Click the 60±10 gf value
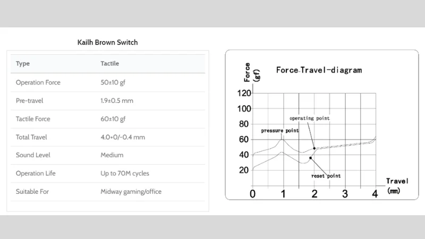 pyautogui.click(x=113, y=118)
